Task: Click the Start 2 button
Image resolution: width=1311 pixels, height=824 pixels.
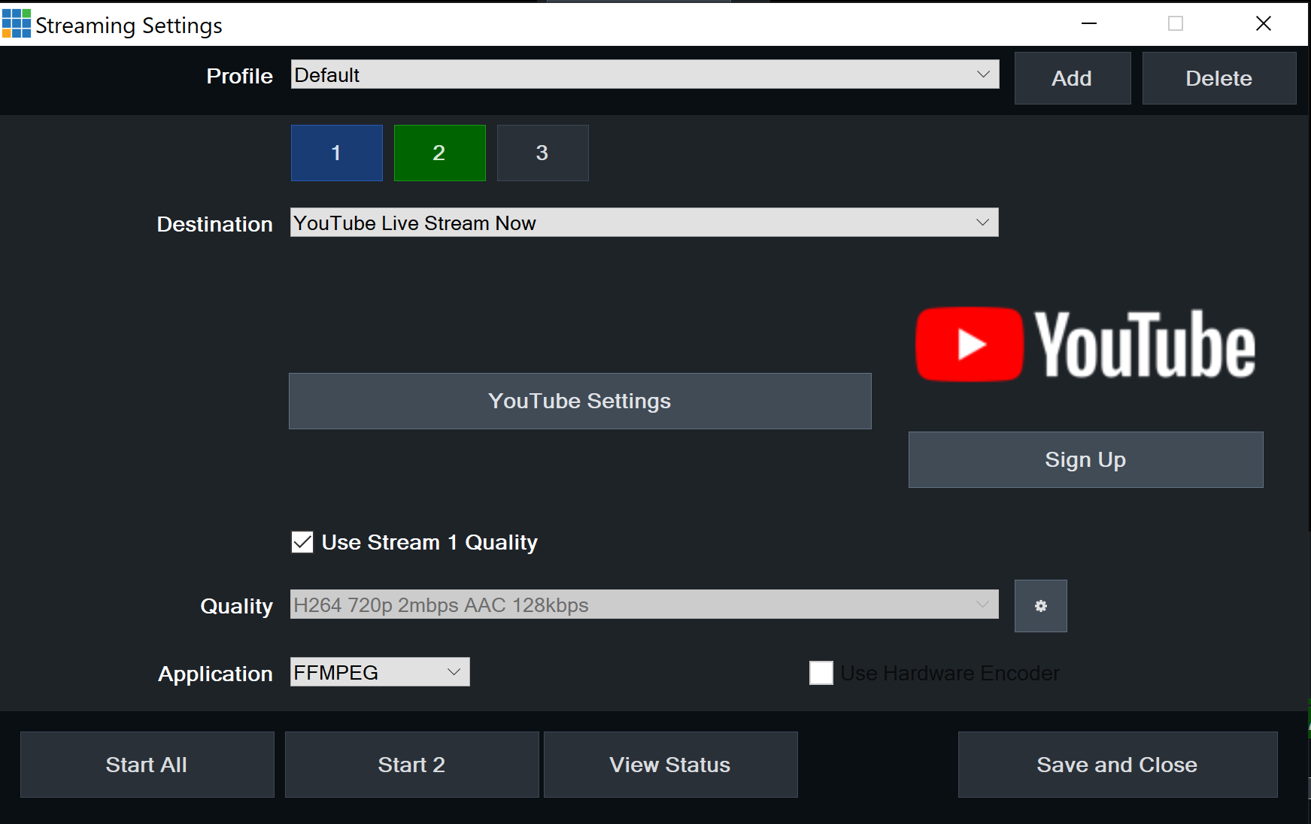Action: click(411, 765)
